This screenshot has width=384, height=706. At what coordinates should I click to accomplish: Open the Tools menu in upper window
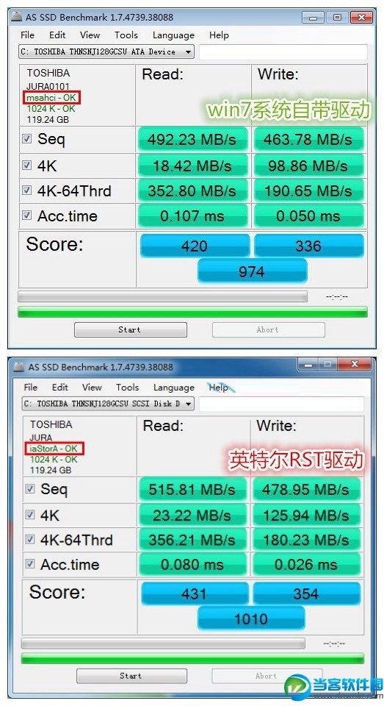tap(126, 35)
